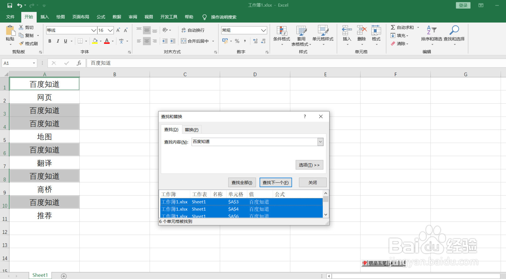Click the Cut scissors icon
Screen dimensions: 506x279
[21, 27]
